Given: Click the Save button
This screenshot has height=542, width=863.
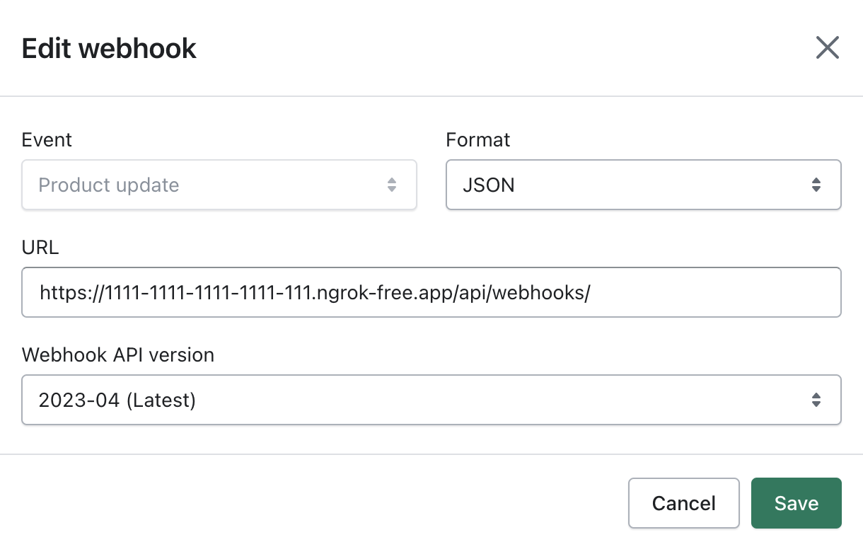Looking at the screenshot, I should pos(796,503).
